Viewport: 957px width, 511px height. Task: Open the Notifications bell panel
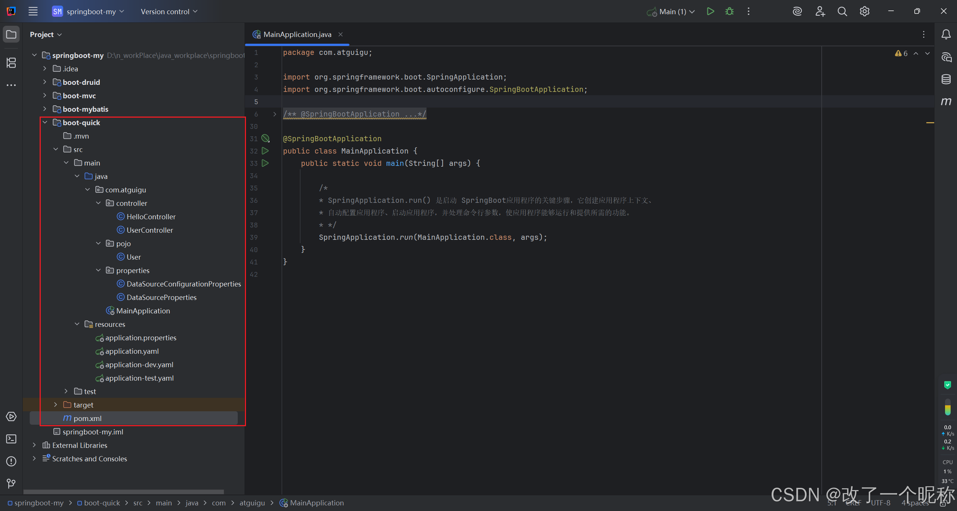(x=946, y=34)
